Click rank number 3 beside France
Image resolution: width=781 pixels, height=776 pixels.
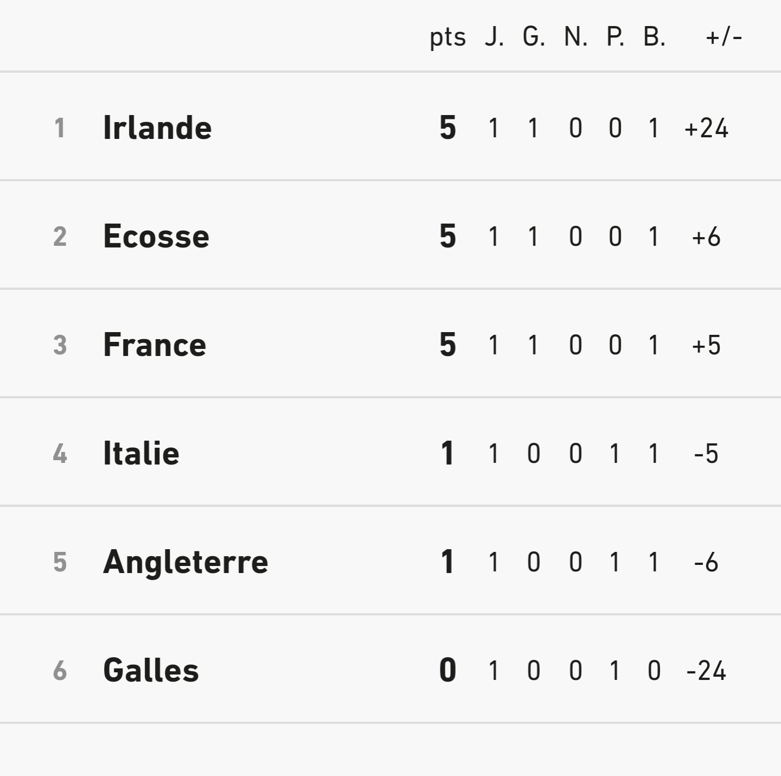click(x=60, y=345)
